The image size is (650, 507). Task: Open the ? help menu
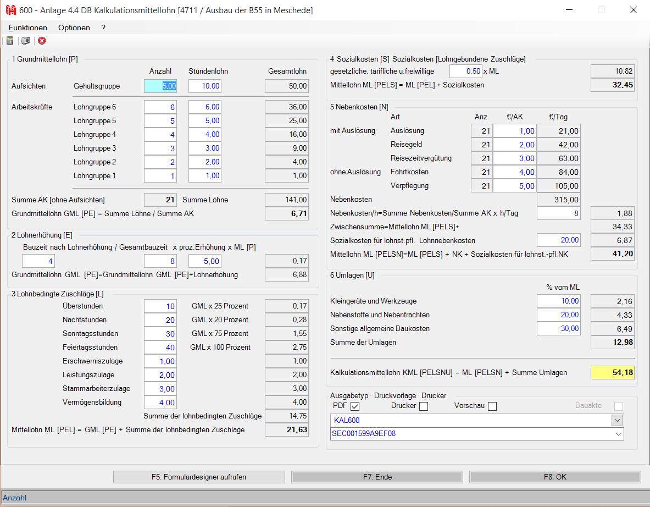click(x=103, y=27)
